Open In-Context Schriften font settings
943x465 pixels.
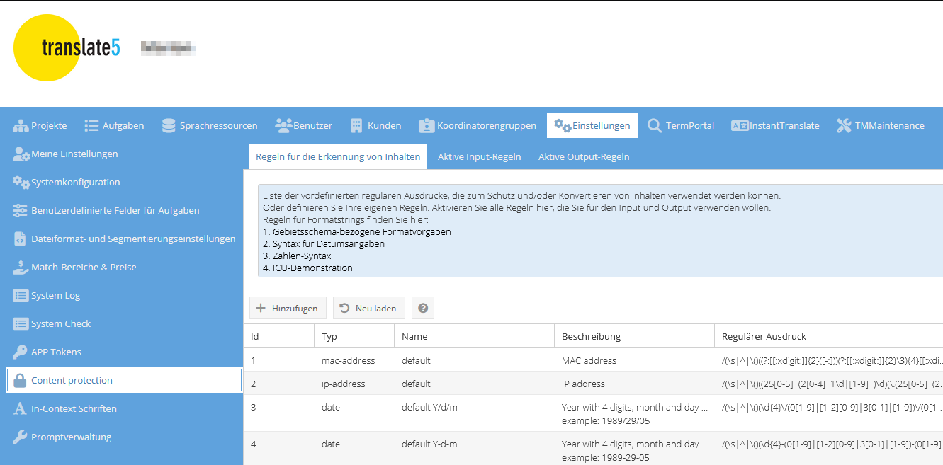coord(74,408)
